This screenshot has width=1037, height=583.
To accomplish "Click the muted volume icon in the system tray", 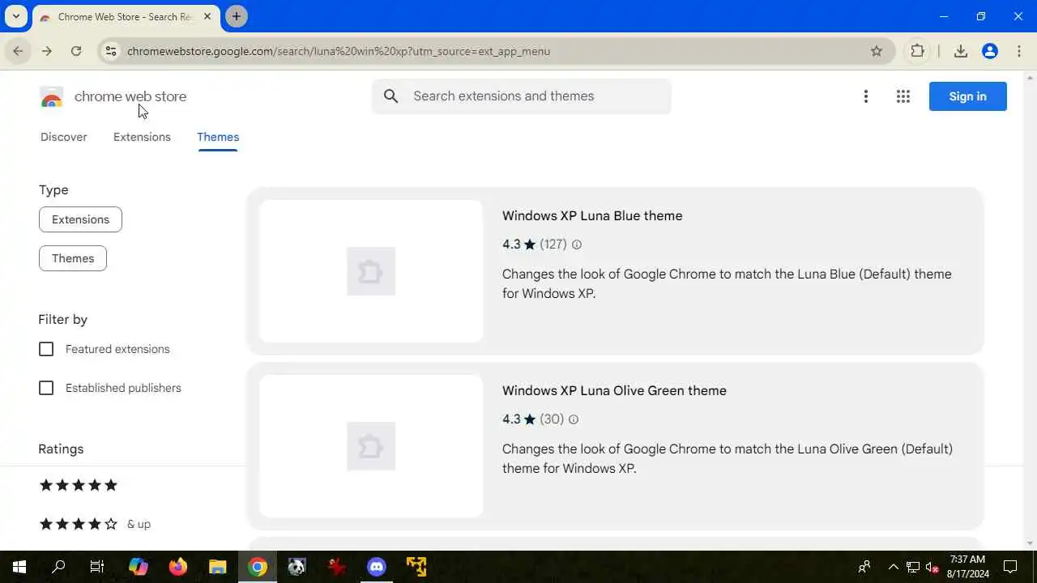I will 932,567.
